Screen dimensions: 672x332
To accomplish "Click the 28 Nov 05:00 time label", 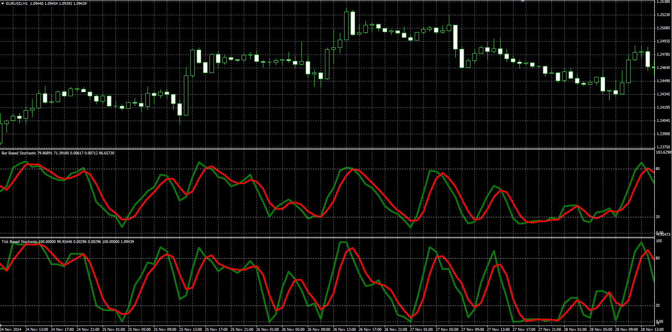I will tap(601, 330).
